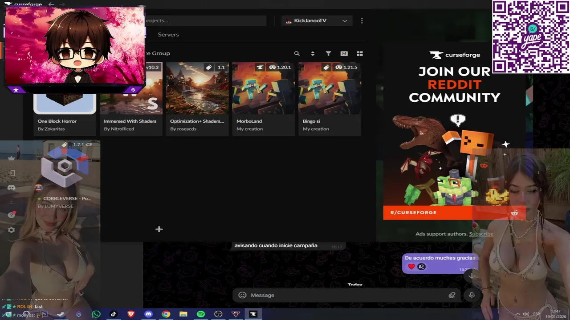570x320 pixels.
Task: Click the "De acuerdo muchas gracias" message bubble
Action: coord(440,263)
